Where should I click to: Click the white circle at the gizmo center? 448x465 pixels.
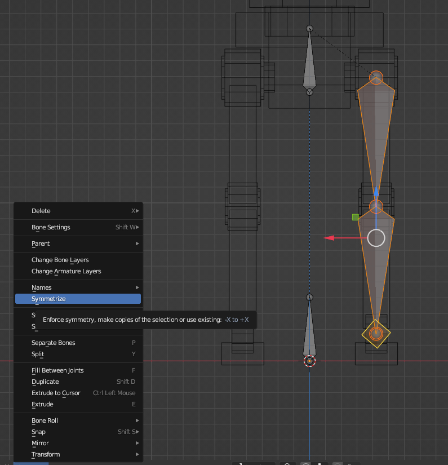376,238
